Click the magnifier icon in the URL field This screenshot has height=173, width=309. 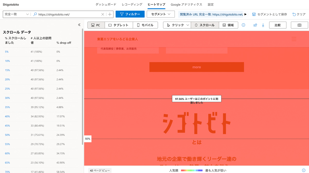pyautogui.click(x=35, y=14)
